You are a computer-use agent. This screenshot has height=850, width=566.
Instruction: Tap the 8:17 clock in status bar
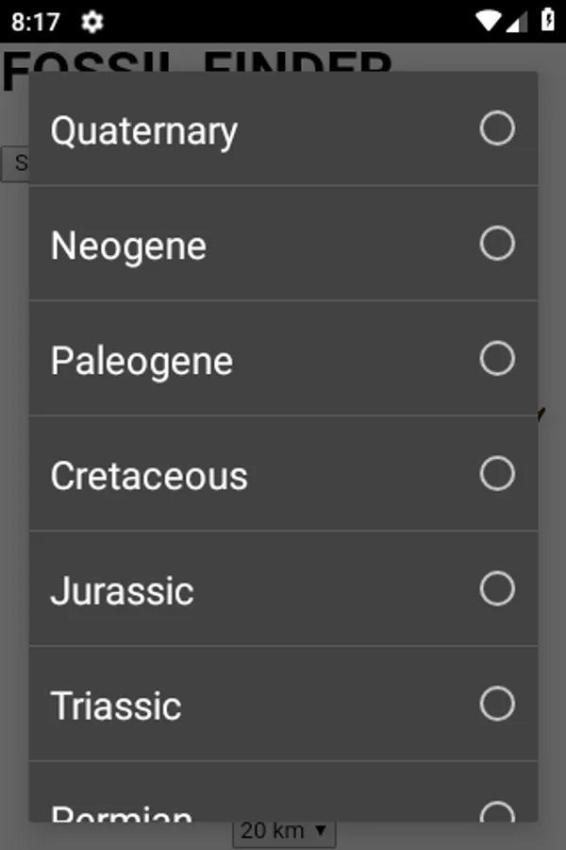pyautogui.click(x=36, y=21)
